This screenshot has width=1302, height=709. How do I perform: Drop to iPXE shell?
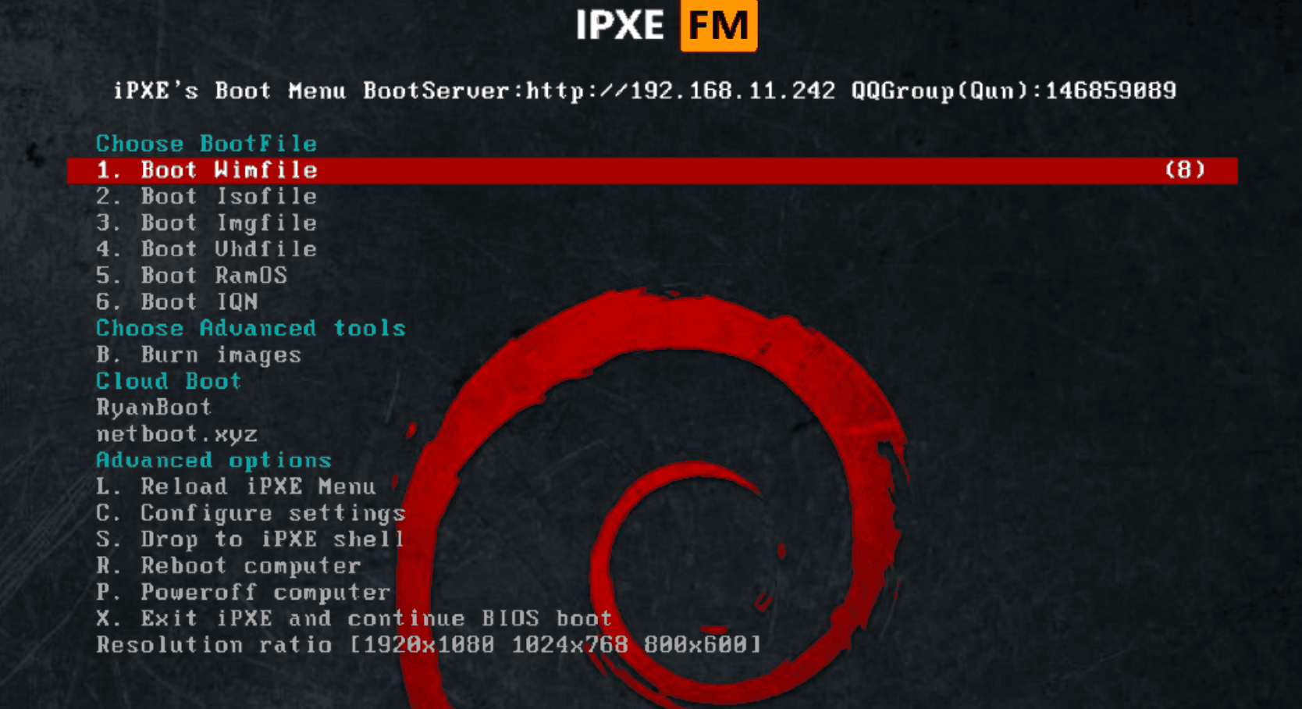(250, 540)
